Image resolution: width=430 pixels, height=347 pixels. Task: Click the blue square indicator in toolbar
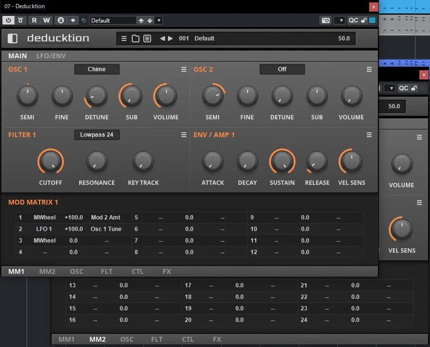372,20
